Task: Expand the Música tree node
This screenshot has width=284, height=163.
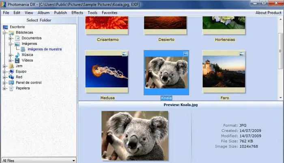Action: (x=10, y=55)
